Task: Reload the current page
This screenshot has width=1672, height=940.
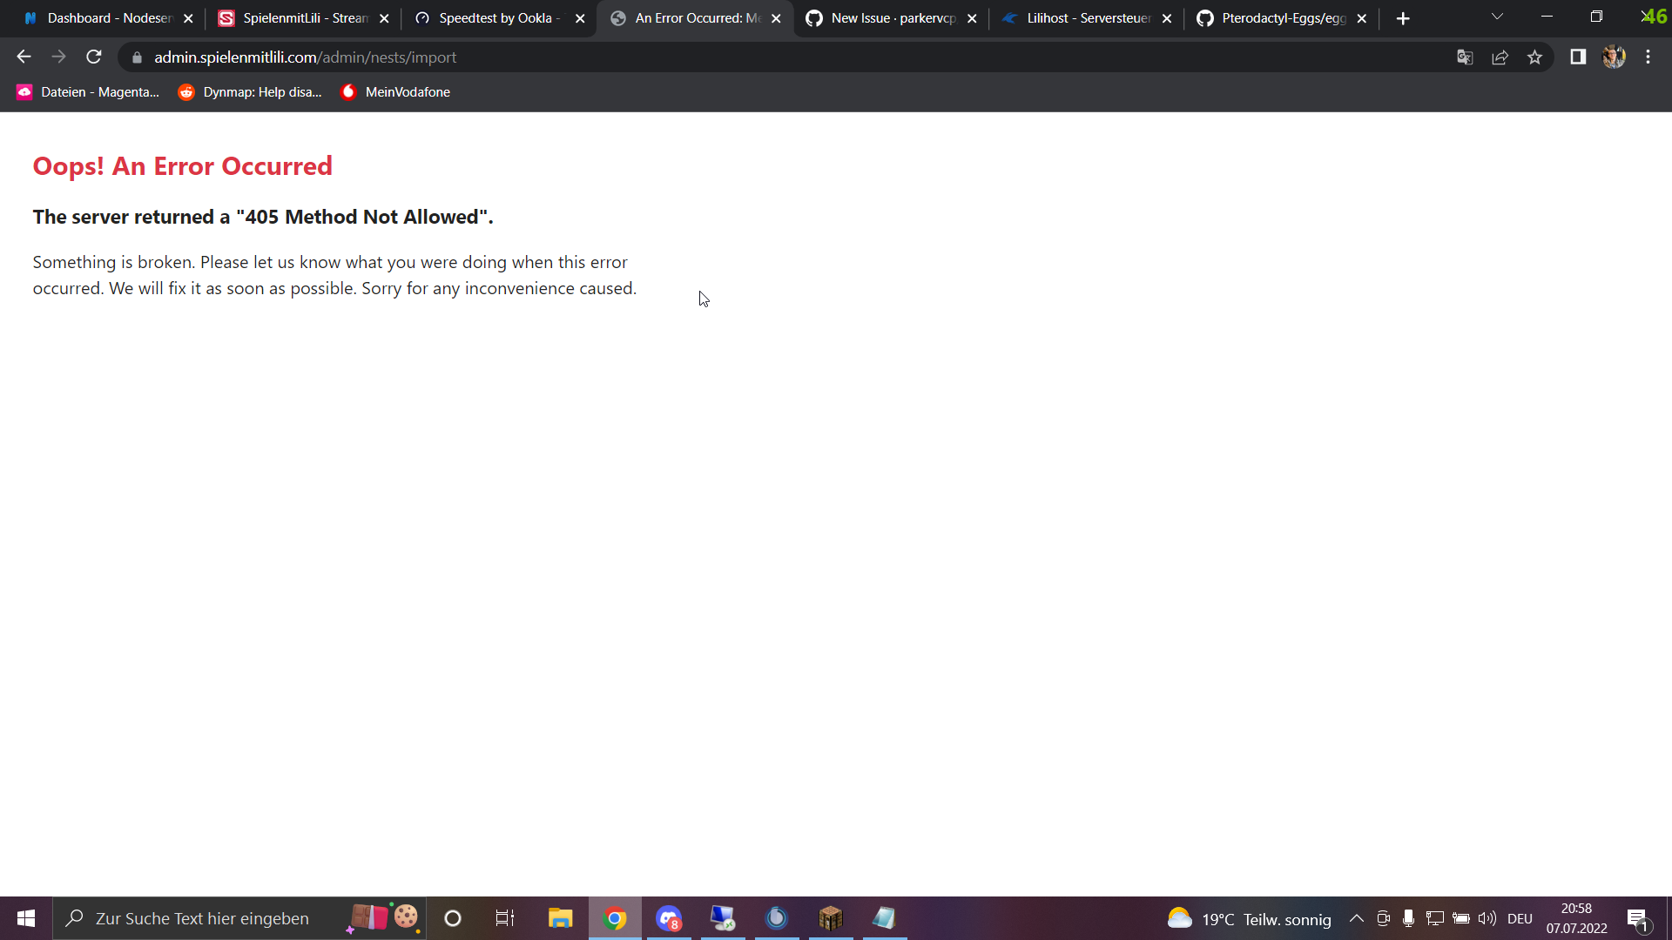Action: 93,57
